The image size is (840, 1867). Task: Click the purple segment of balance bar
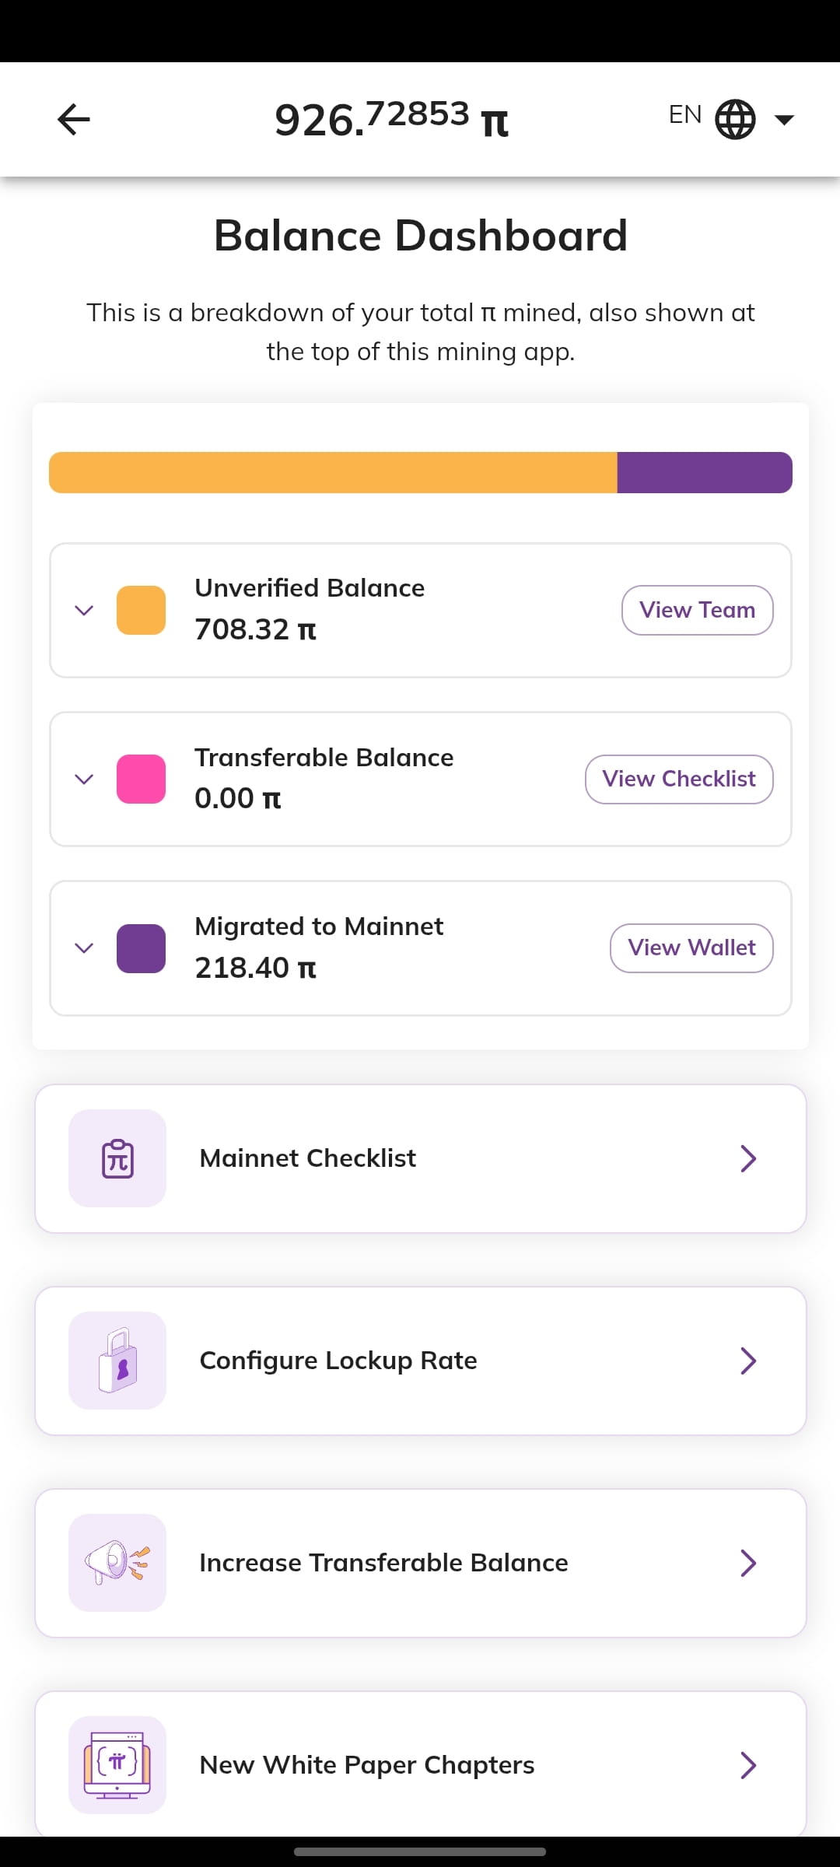click(705, 472)
